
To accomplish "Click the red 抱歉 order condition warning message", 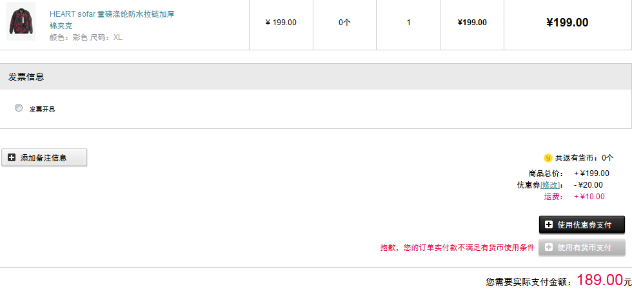I will coord(457,248).
